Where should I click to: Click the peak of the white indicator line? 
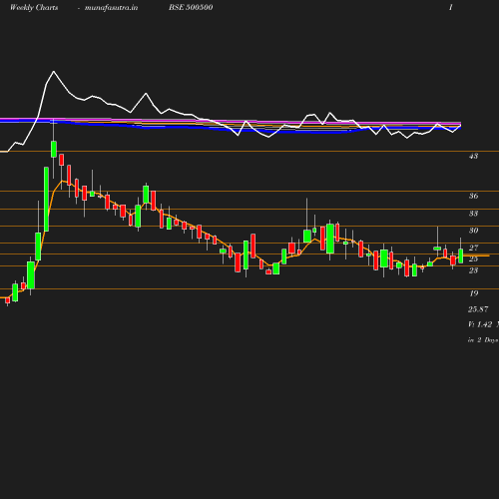[54, 71]
